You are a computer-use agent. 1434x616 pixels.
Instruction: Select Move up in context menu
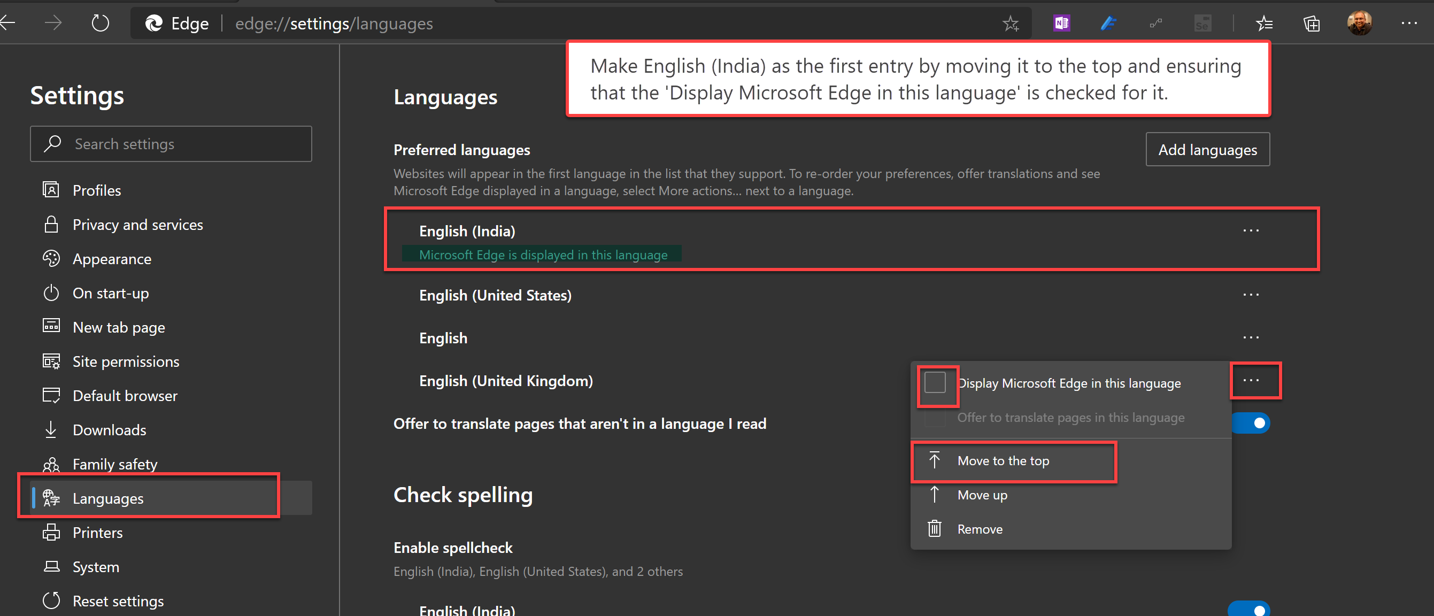[1070, 495]
